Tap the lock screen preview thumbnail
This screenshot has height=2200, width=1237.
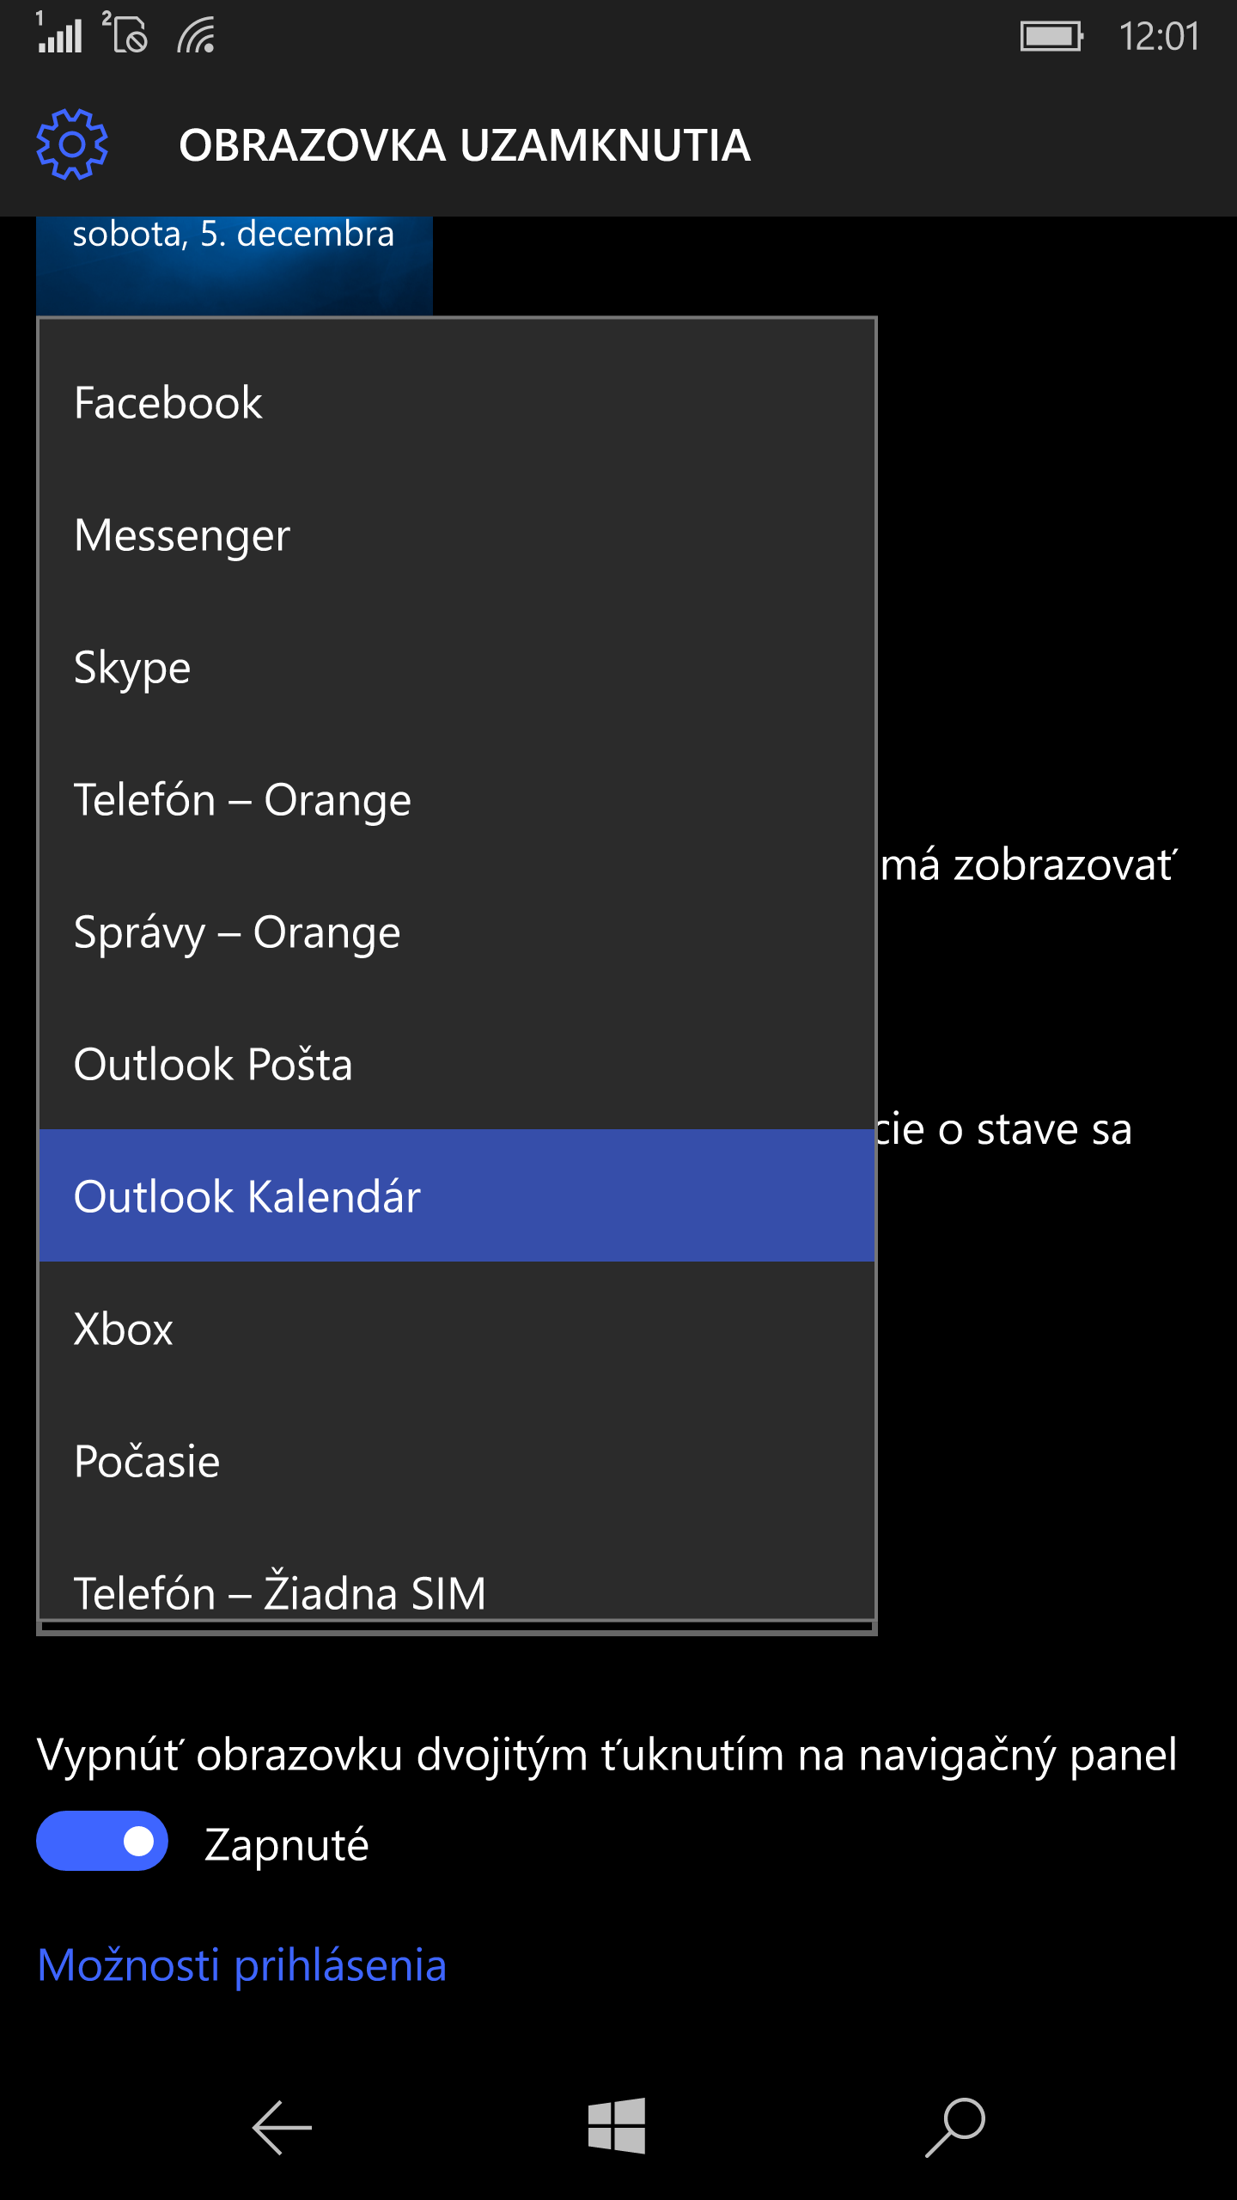(235, 266)
